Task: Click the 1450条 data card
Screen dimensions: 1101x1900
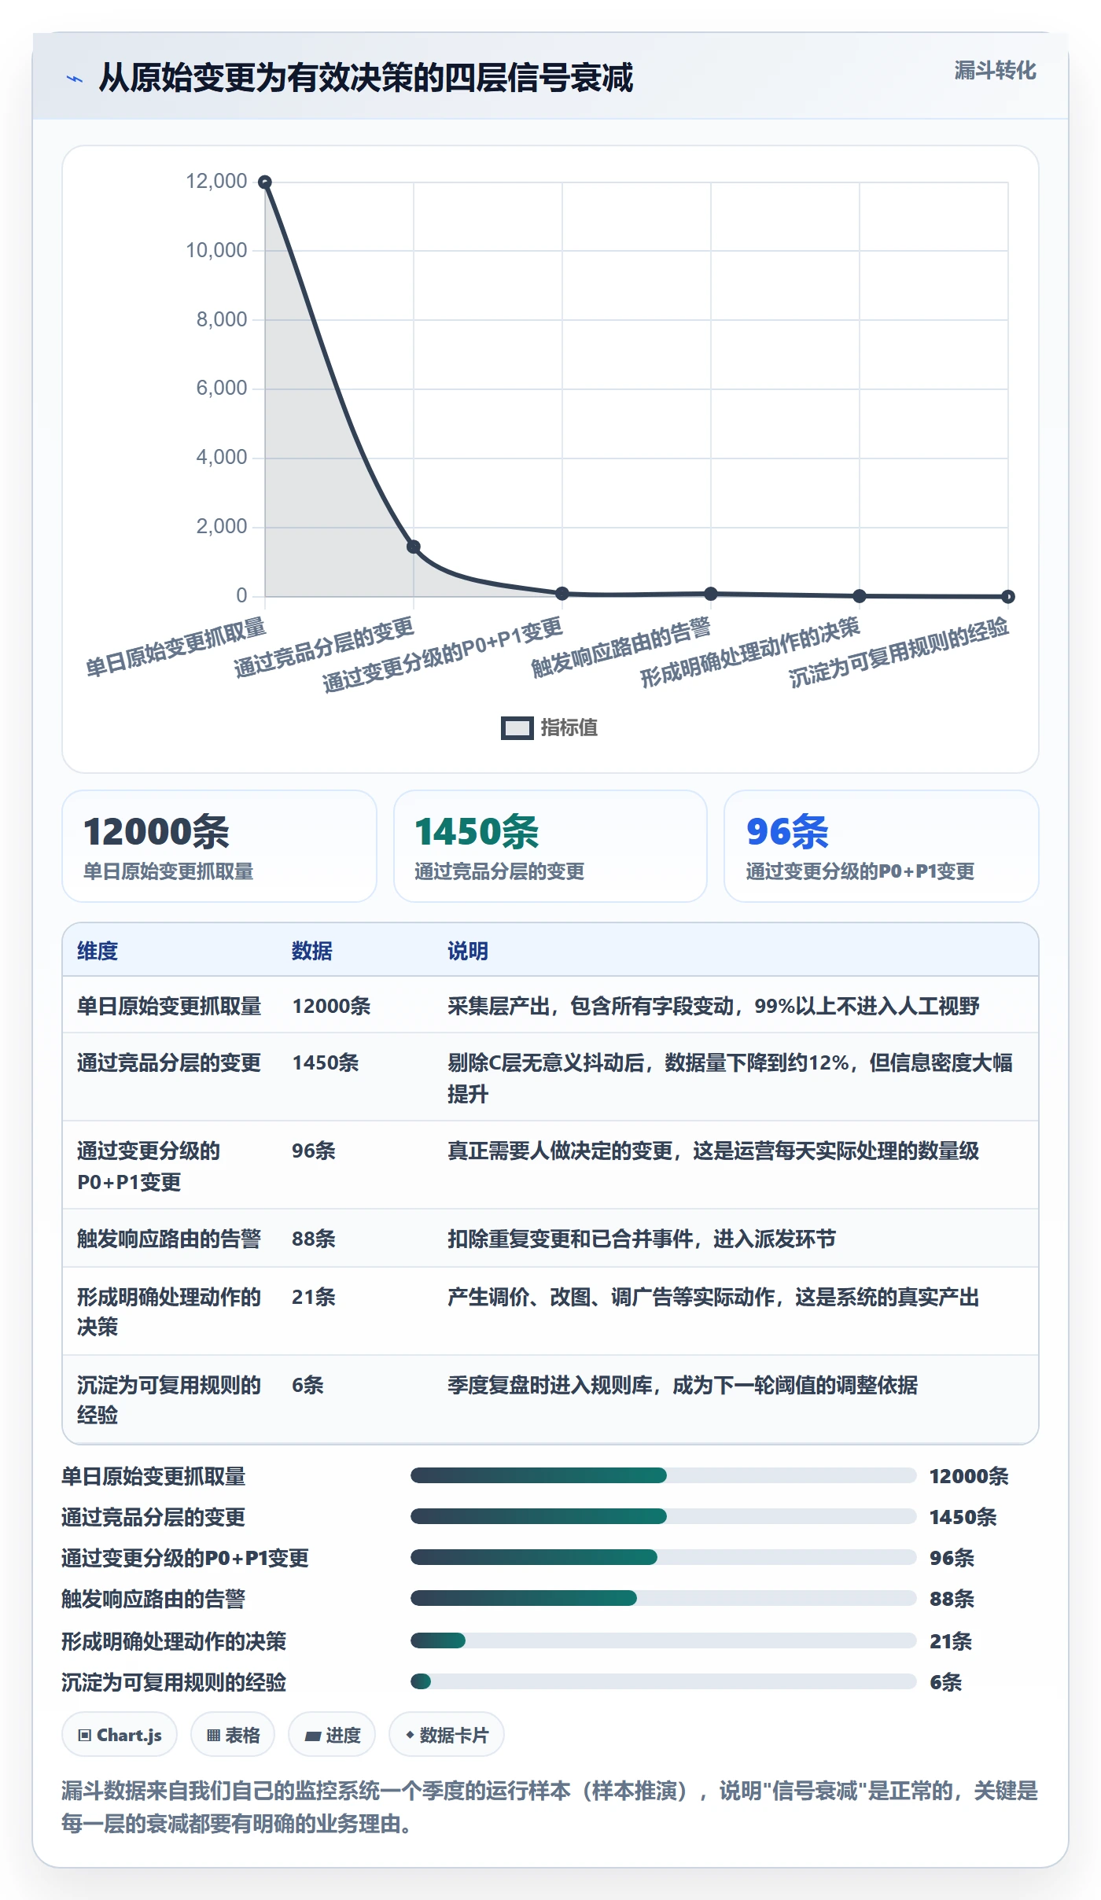Action: pyautogui.click(x=550, y=846)
